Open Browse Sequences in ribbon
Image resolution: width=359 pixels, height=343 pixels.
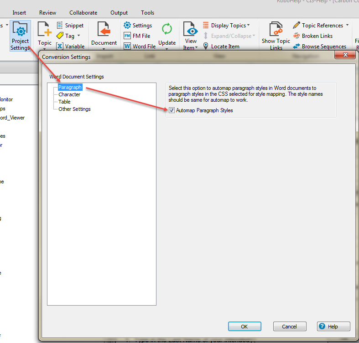[320, 46]
